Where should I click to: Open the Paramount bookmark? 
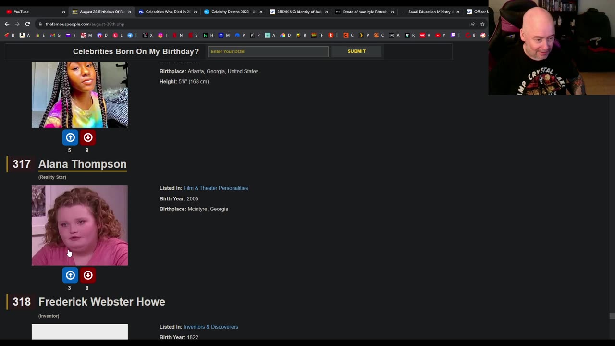(x=240, y=35)
